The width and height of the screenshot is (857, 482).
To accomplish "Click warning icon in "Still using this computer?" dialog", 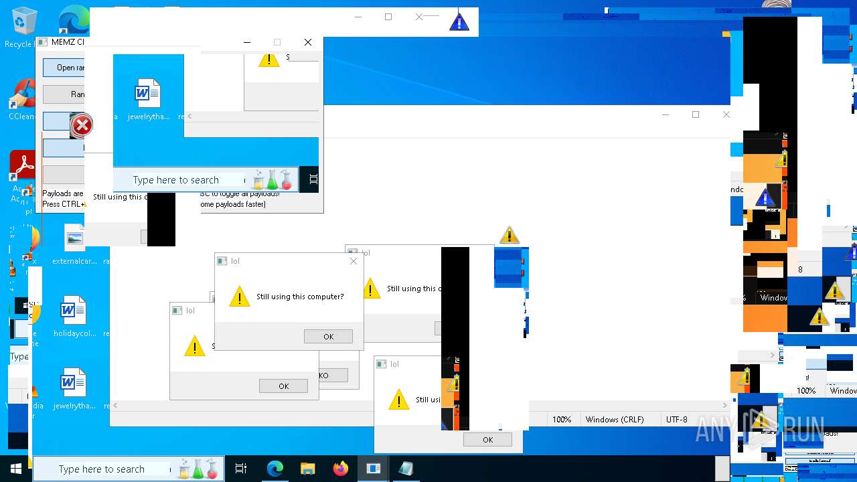I will pyautogui.click(x=240, y=297).
